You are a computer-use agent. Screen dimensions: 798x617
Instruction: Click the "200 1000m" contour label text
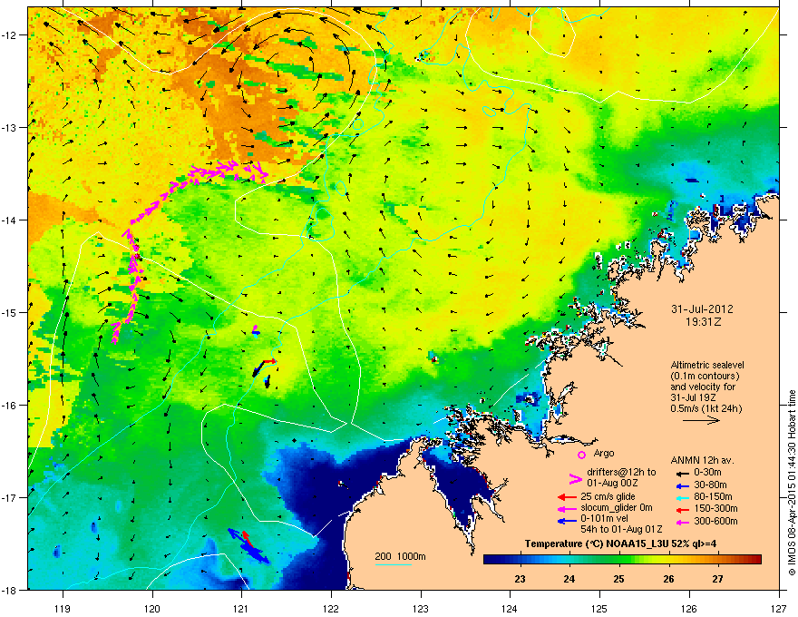click(400, 556)
